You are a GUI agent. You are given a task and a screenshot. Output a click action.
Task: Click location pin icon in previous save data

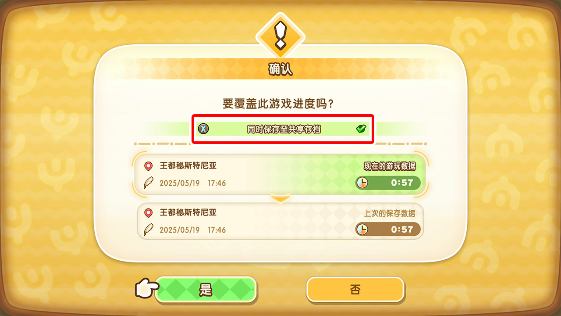point(149,213)
